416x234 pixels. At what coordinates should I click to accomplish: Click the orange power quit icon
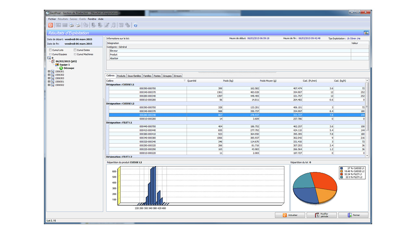click(x=50, y=25)
